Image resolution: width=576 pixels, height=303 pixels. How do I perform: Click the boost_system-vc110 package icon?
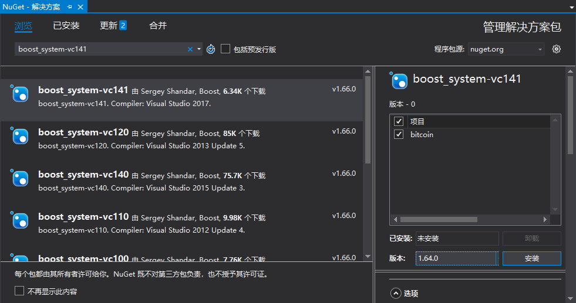click(19, 220)
